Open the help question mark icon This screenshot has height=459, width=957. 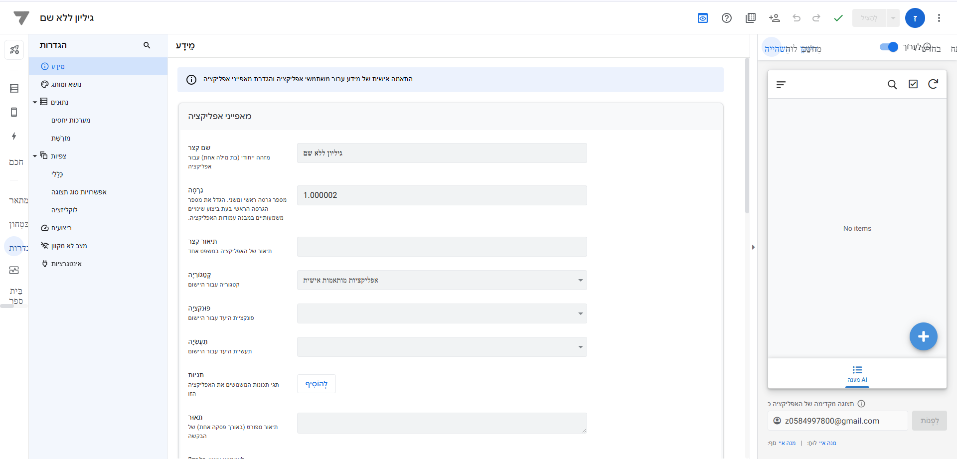[726, 18]
